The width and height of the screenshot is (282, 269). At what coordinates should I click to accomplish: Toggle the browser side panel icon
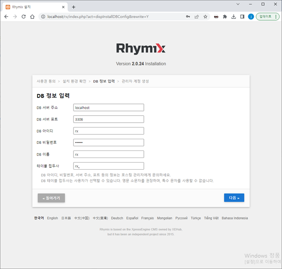(242, 17)
